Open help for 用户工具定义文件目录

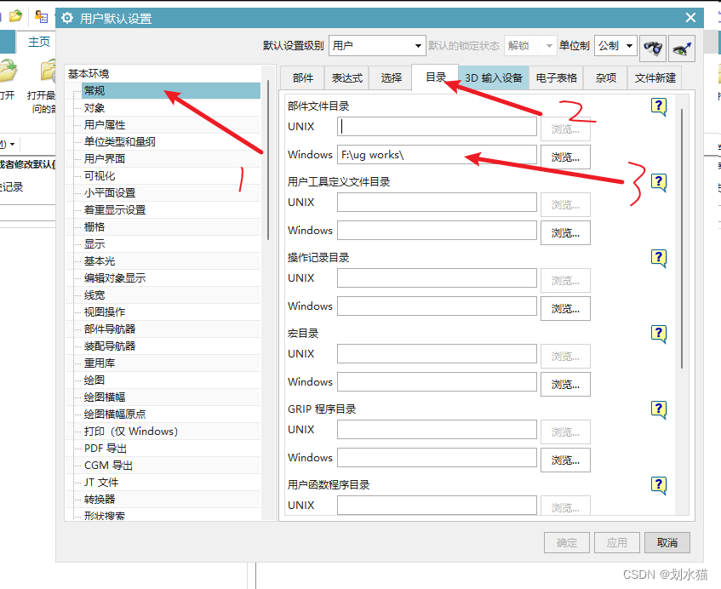pyautogui.click(x=659, y=182)
